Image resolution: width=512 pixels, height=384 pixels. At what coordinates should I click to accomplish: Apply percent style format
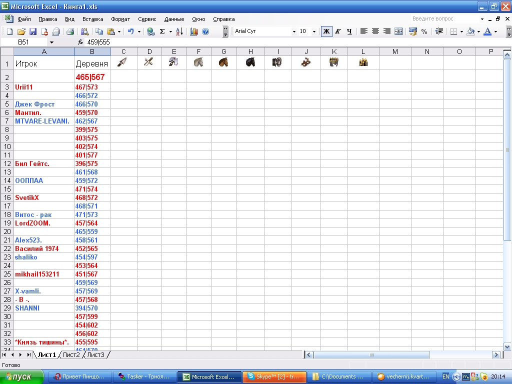click(x=424, y=31)
